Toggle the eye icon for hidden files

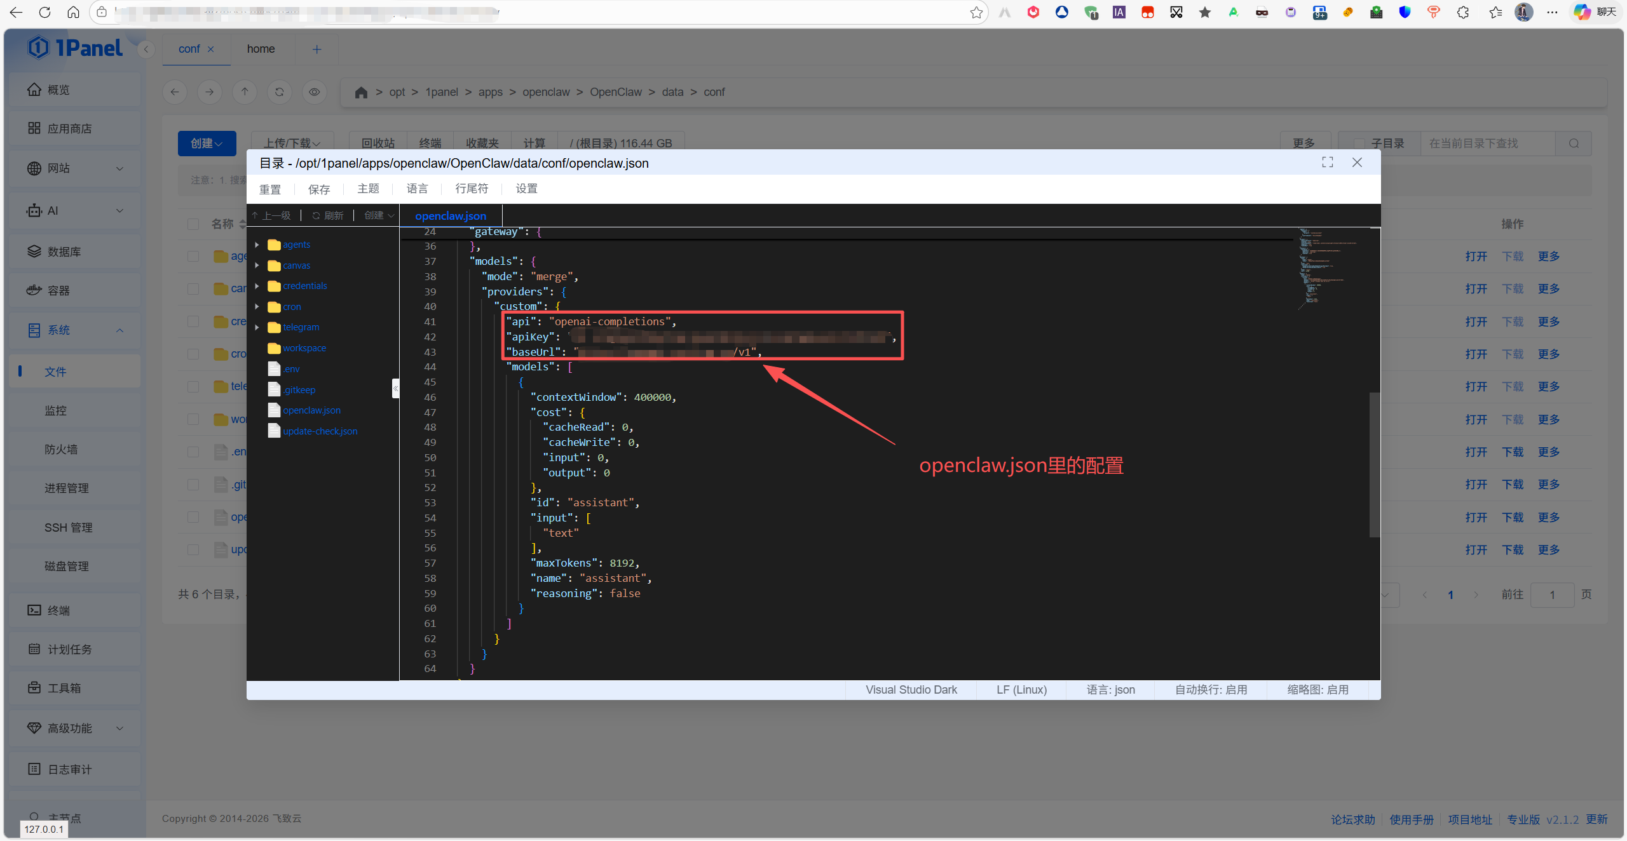(314, 92)
